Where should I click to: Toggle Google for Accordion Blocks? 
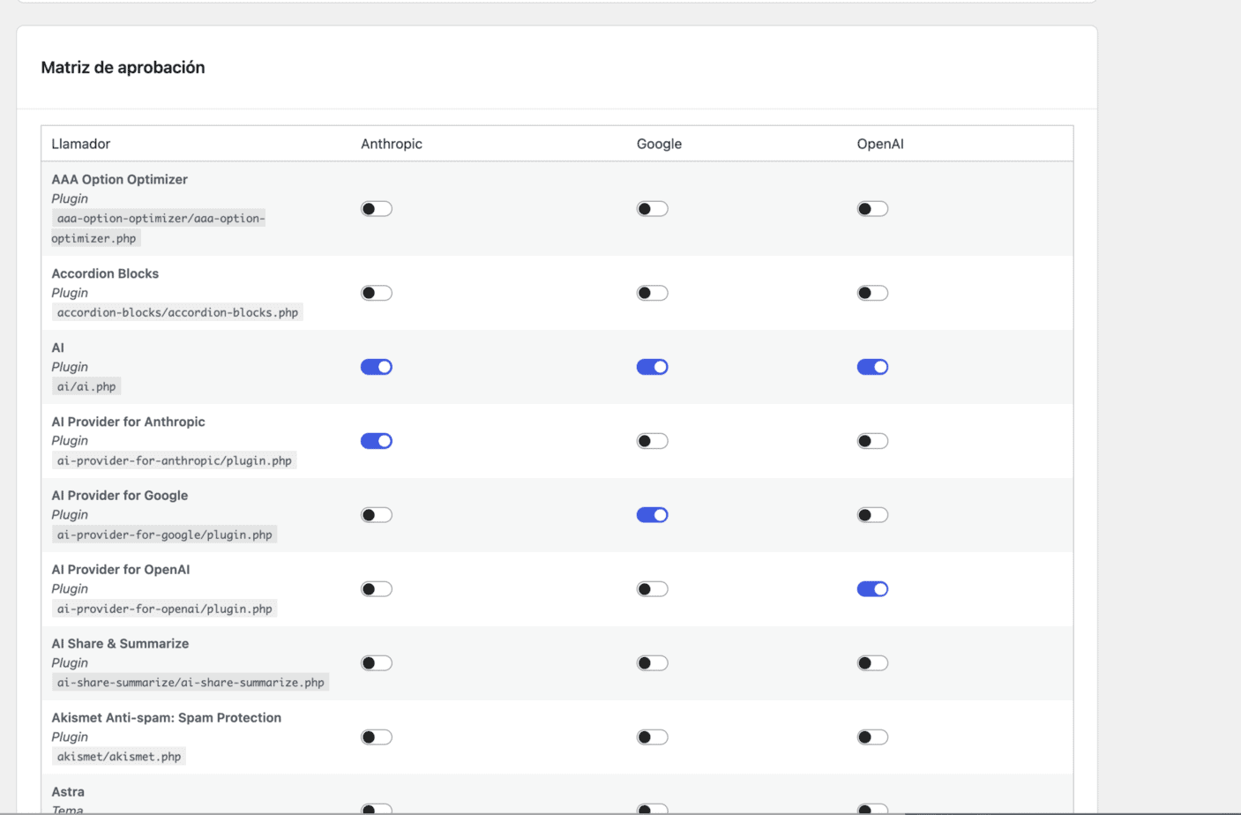[653, 293]
